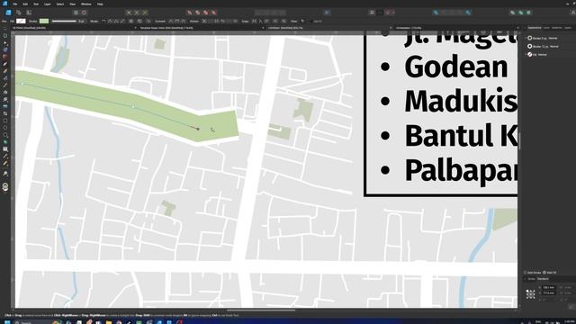Select the Artboard tool

[x=5, y=36]
